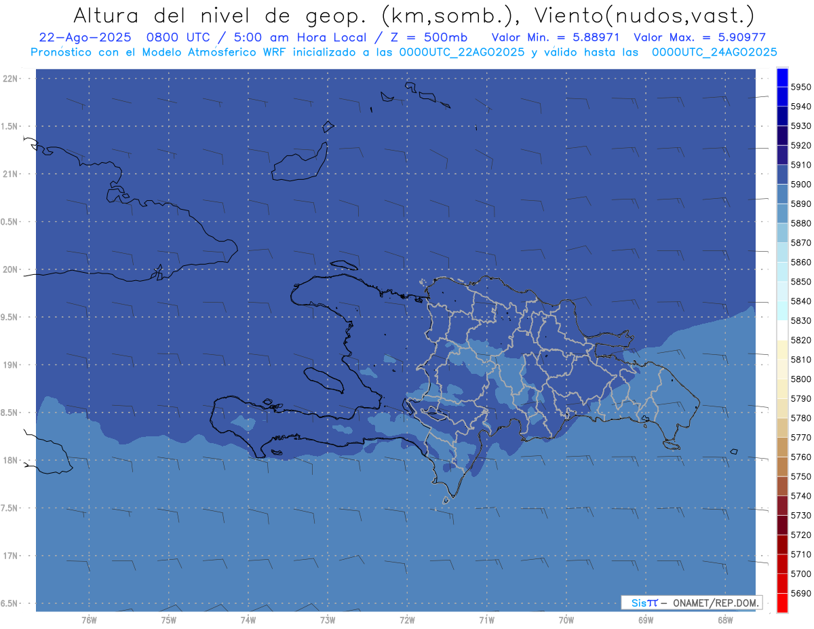Click the 22N latitude axis label
Screen dimensions: 814x629
11,79
